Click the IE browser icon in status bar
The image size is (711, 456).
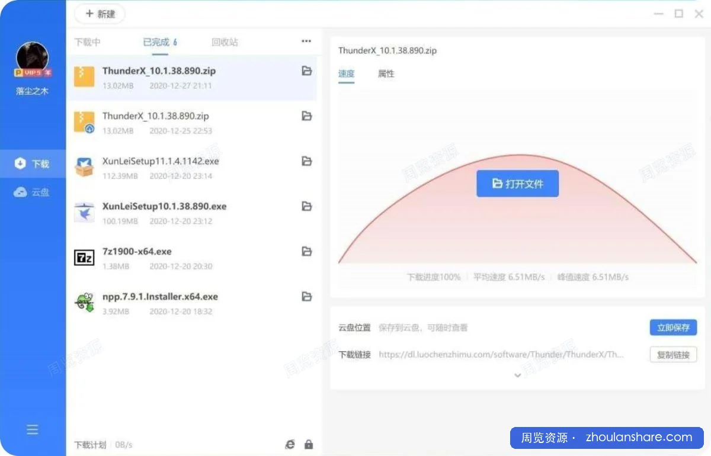(x=290, y=444)
